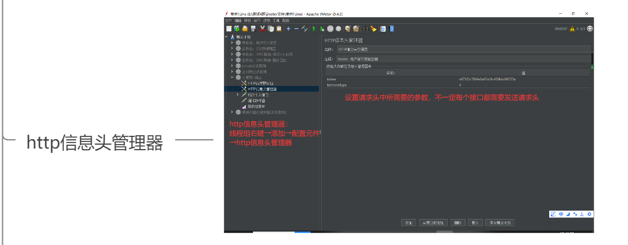Expand the last thread group arrow in the tree
The image size is (628, 245).
tap(232, 112)
